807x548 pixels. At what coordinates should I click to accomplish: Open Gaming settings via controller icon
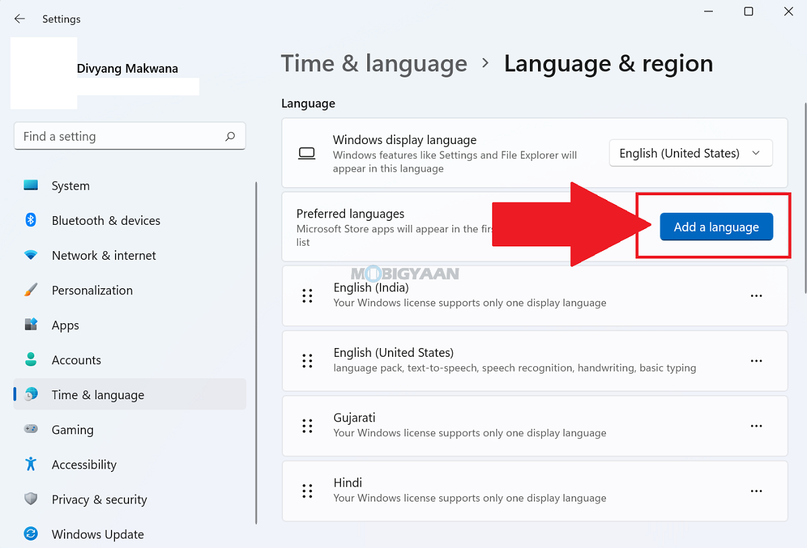coord(31,430)
